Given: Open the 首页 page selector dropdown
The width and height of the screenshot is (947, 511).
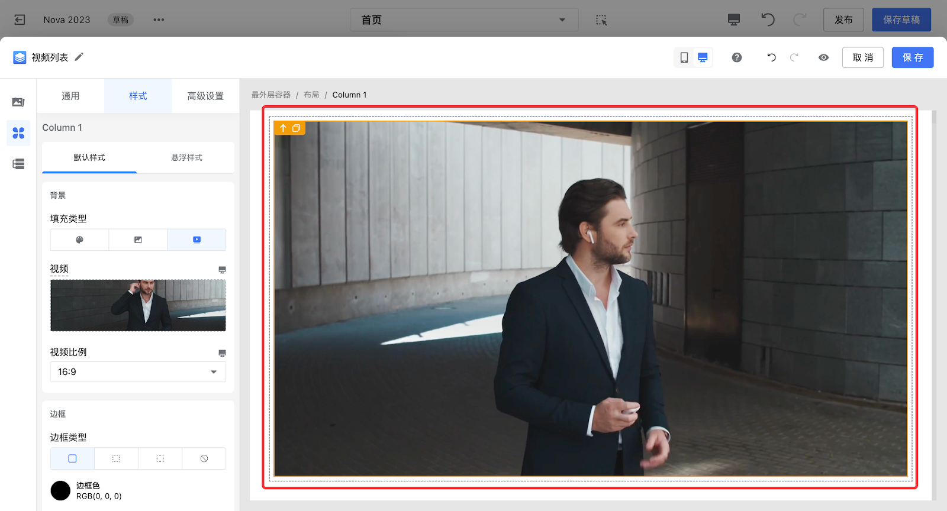Looking at the screenshot, I should pos(463,20).
